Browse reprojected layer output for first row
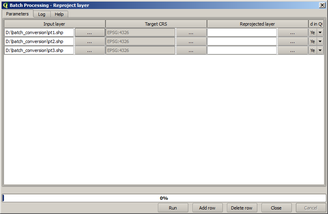 tap(292, 32)
